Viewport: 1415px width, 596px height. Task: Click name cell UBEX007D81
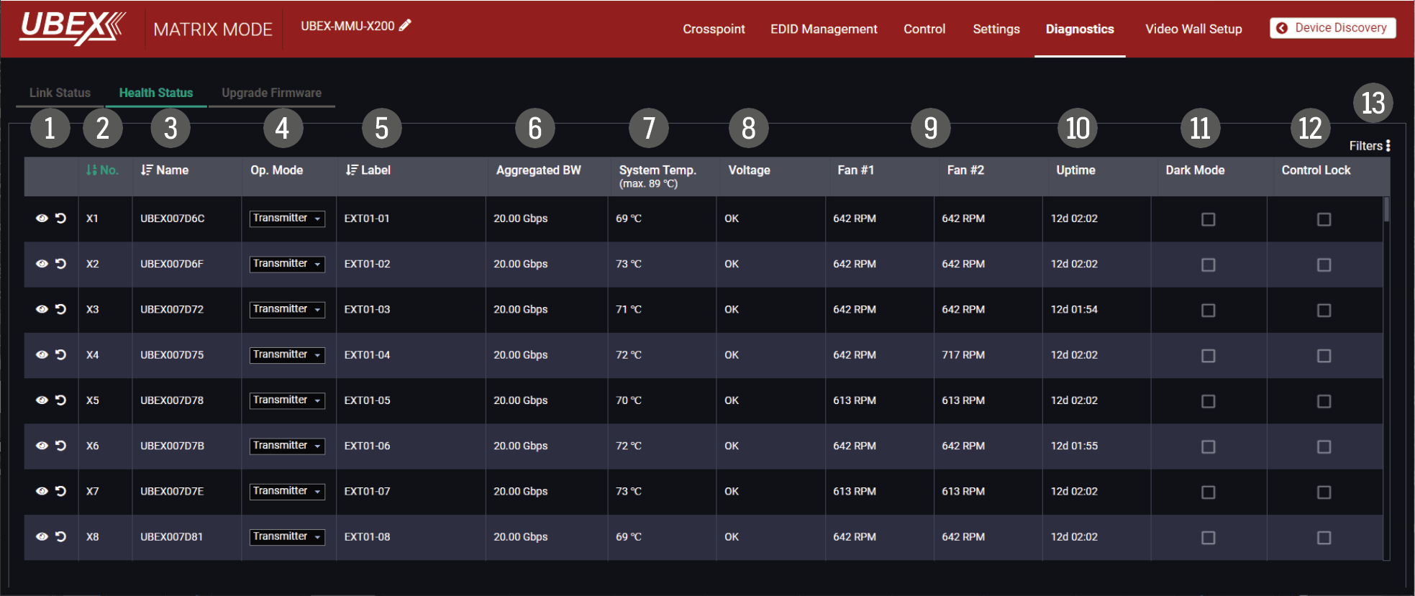point(171,536)
